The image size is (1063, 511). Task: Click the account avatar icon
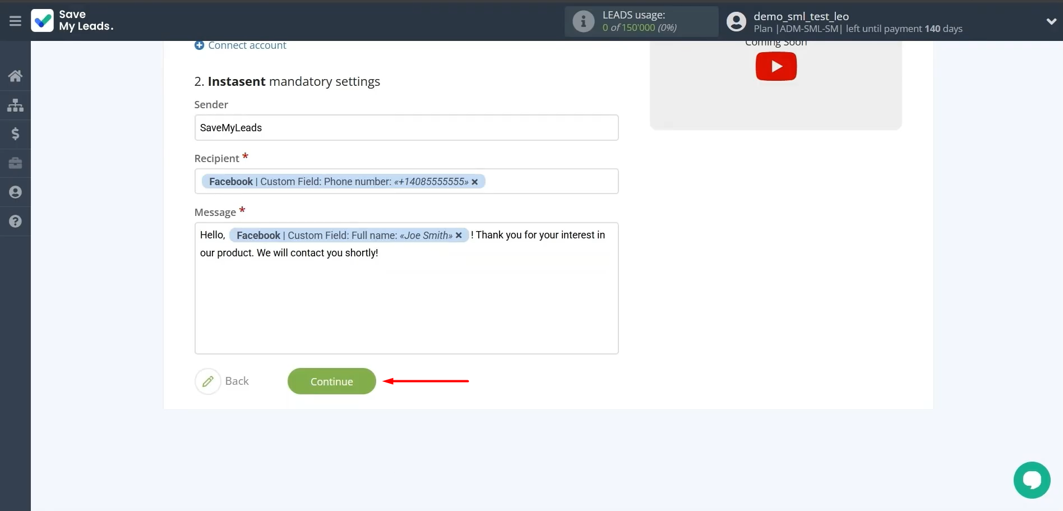point(736,22)
